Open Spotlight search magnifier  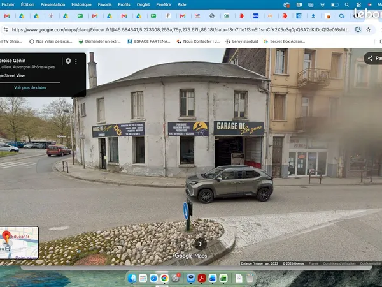[x=347, y=4]
